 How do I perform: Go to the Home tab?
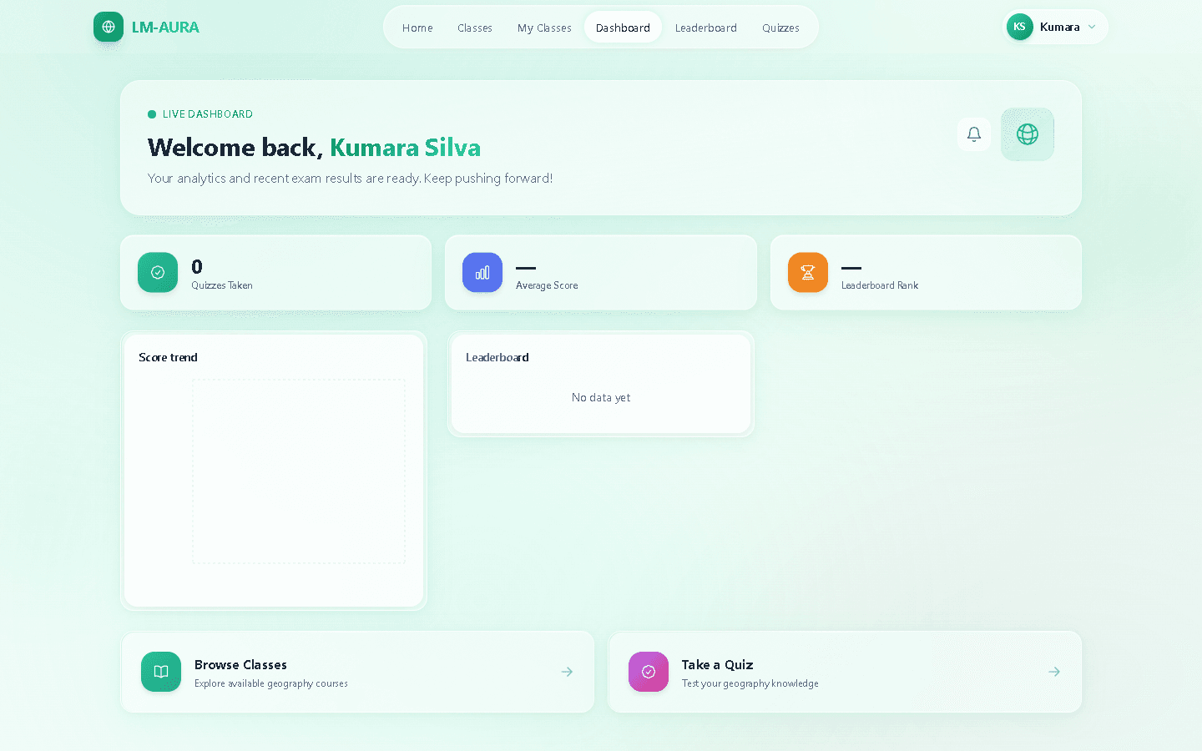[x=417, y=28]
